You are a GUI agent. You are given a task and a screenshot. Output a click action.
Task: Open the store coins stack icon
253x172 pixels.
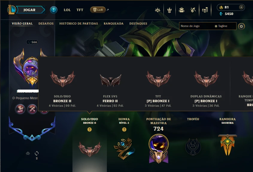point(205,10)
